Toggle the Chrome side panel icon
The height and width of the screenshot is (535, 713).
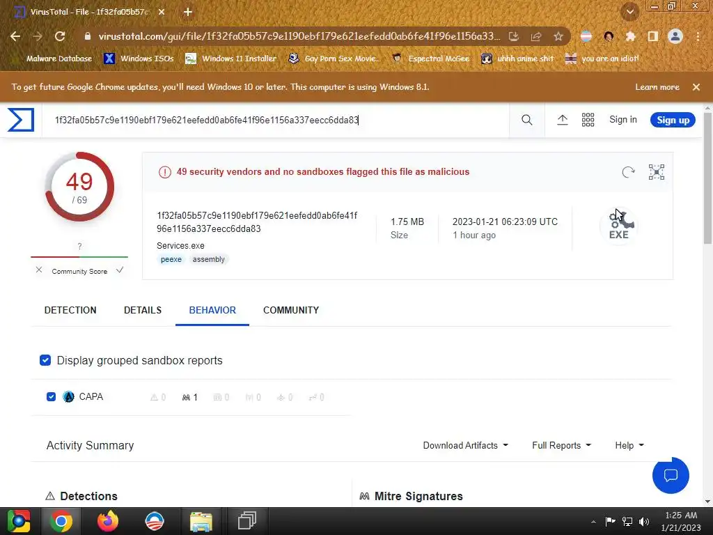coord(652,36)
